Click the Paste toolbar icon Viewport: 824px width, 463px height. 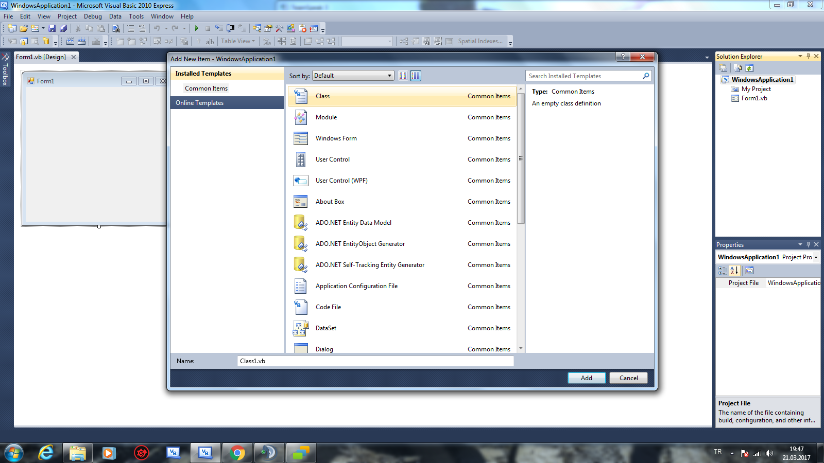point(101,29)
